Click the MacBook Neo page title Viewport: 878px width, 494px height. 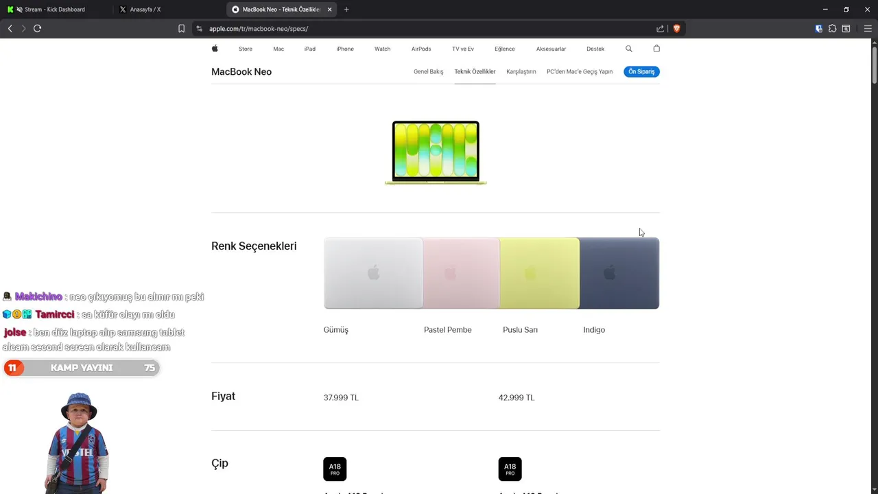click(x=241, y=71)
